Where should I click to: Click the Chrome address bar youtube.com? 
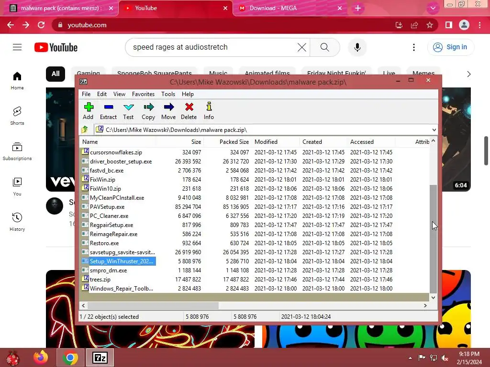click(x=87, y=25)
